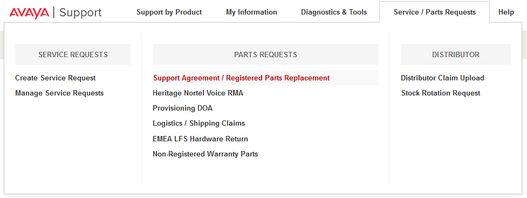Select Non-Registered Warranty Parts
Image resolution: width=527 pixels, height=198 pixels.
tap(205, 154)
